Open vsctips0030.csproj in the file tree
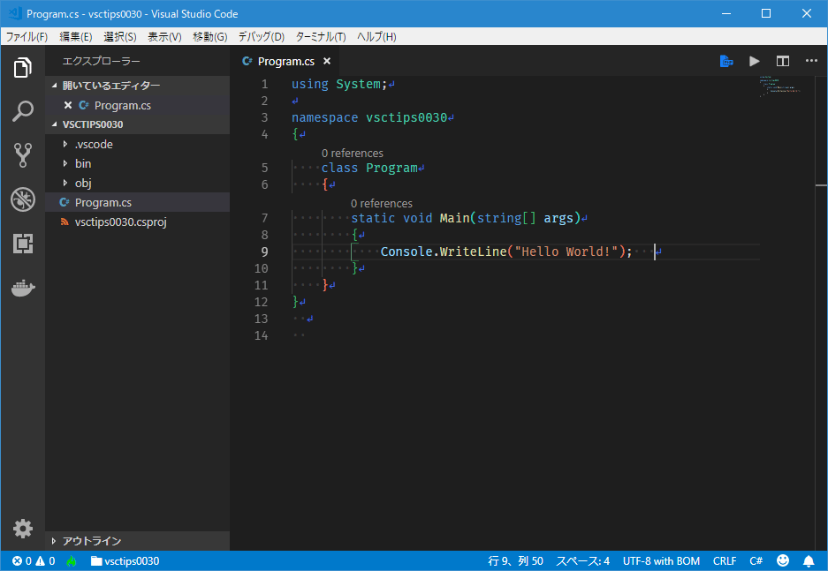828x571 pixels. [x=120, y=222]
